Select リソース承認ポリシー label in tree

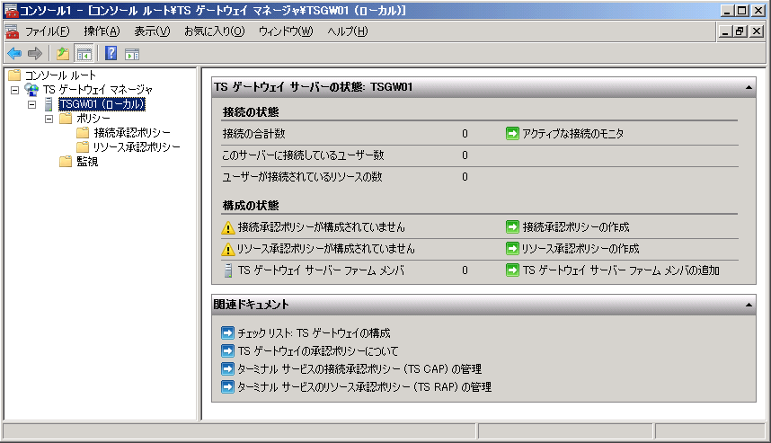[x=137, y=147]
